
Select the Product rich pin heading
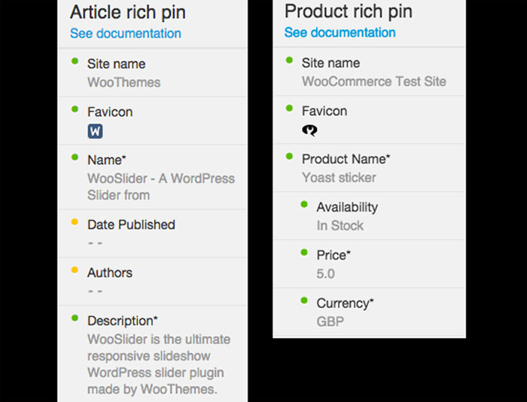point(348,12)
